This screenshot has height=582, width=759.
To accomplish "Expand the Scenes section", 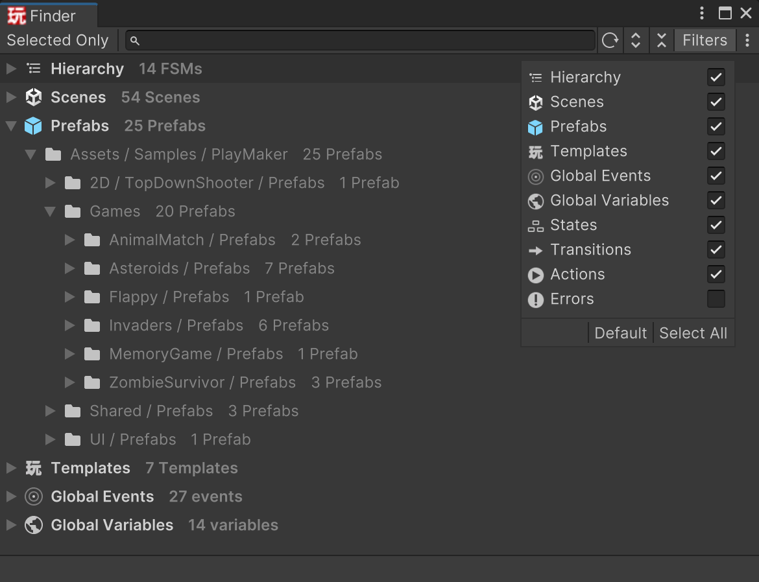I will point(11,97).
